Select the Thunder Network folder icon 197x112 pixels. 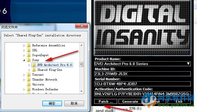[29, 79]
